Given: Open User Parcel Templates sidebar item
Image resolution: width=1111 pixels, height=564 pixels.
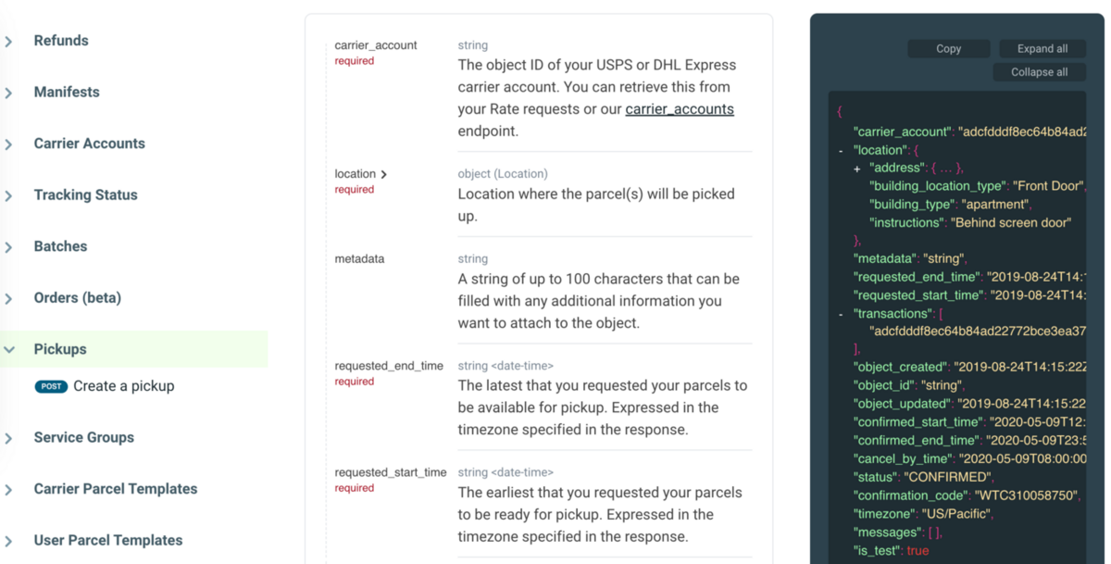Looking at the screenshot, I should pos(108,540).
